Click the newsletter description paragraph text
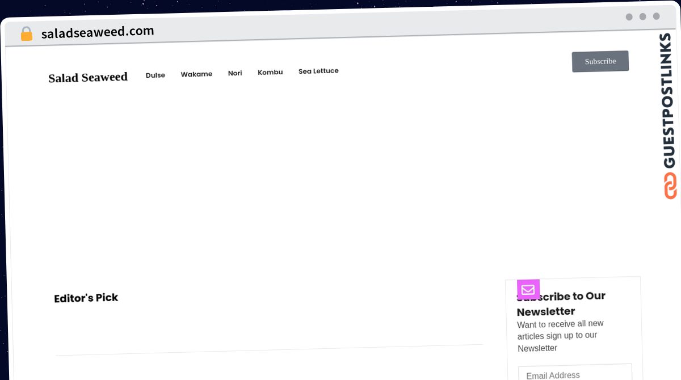This screenshot has height=380, width=681. 561,336
